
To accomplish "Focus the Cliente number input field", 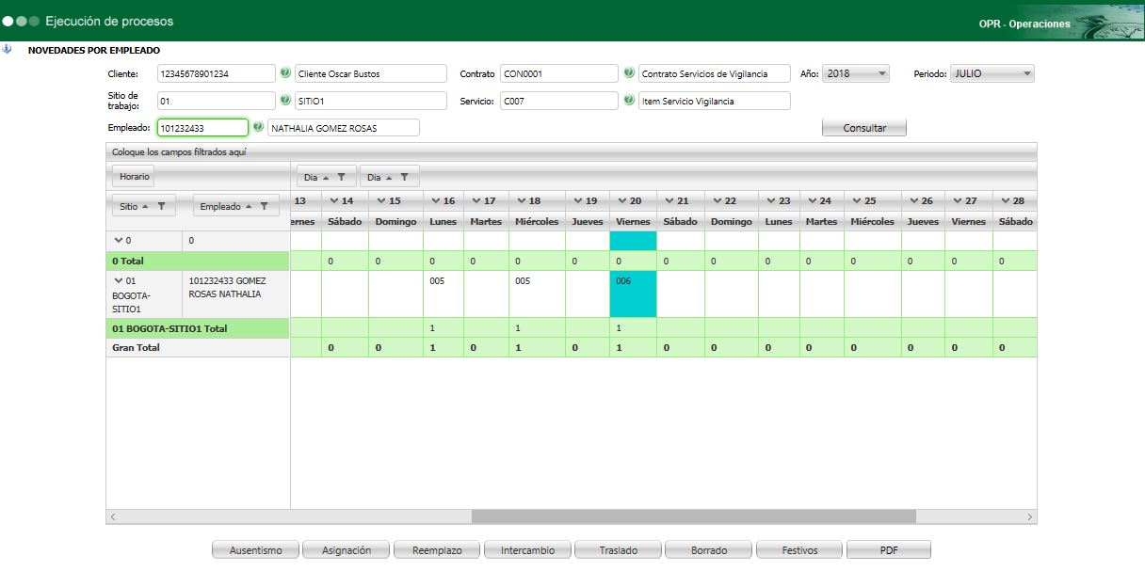I will 217,73.
